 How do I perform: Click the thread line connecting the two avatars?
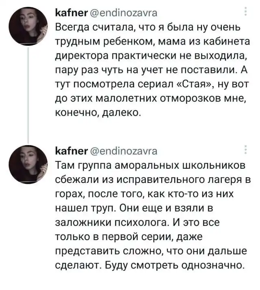[28, 93]
